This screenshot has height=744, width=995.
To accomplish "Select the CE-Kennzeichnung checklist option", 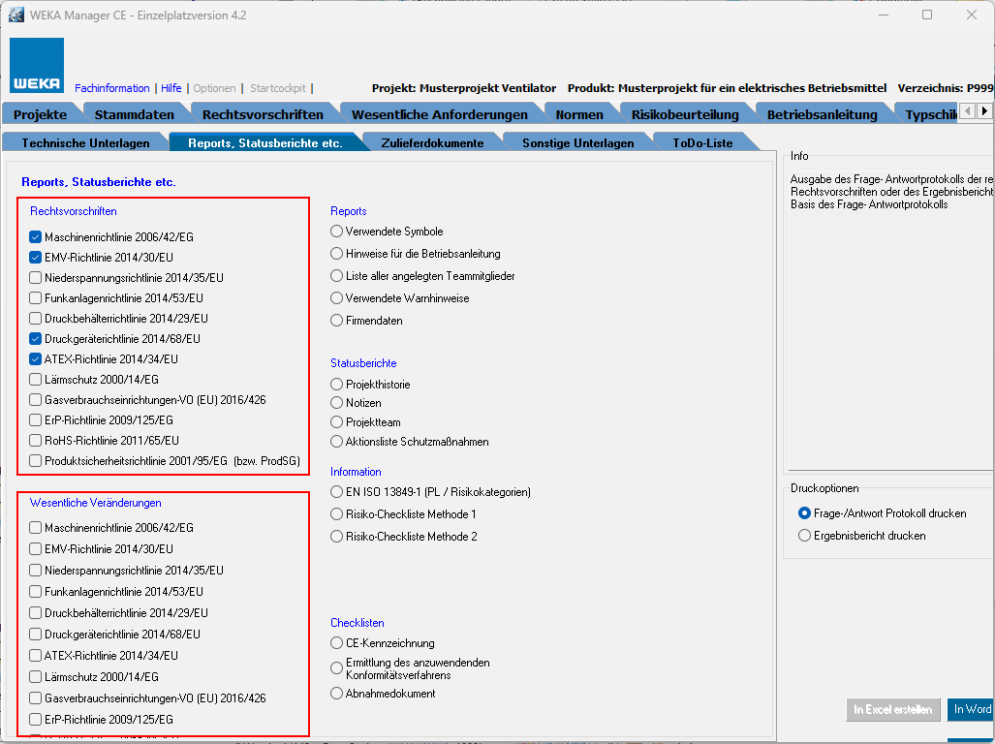I will (337, 643).
